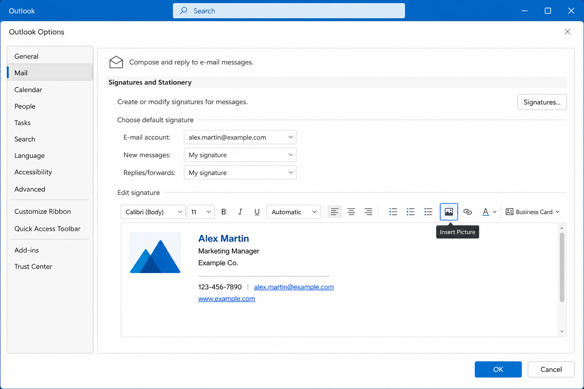This screenshot has height=389, width=584.
Task: Click the envelope icon beside Compose text
Action: [116, 62]
